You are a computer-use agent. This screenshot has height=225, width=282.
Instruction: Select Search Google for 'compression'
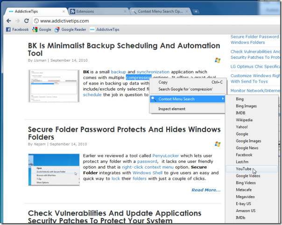(187, 89)
